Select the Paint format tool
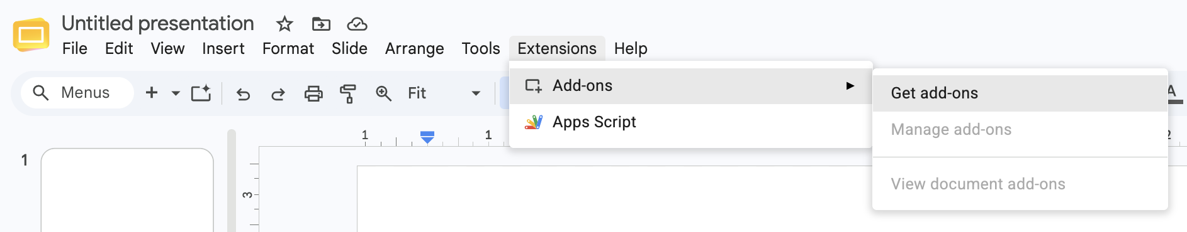1187x232 pixels. tap(347, 94)
